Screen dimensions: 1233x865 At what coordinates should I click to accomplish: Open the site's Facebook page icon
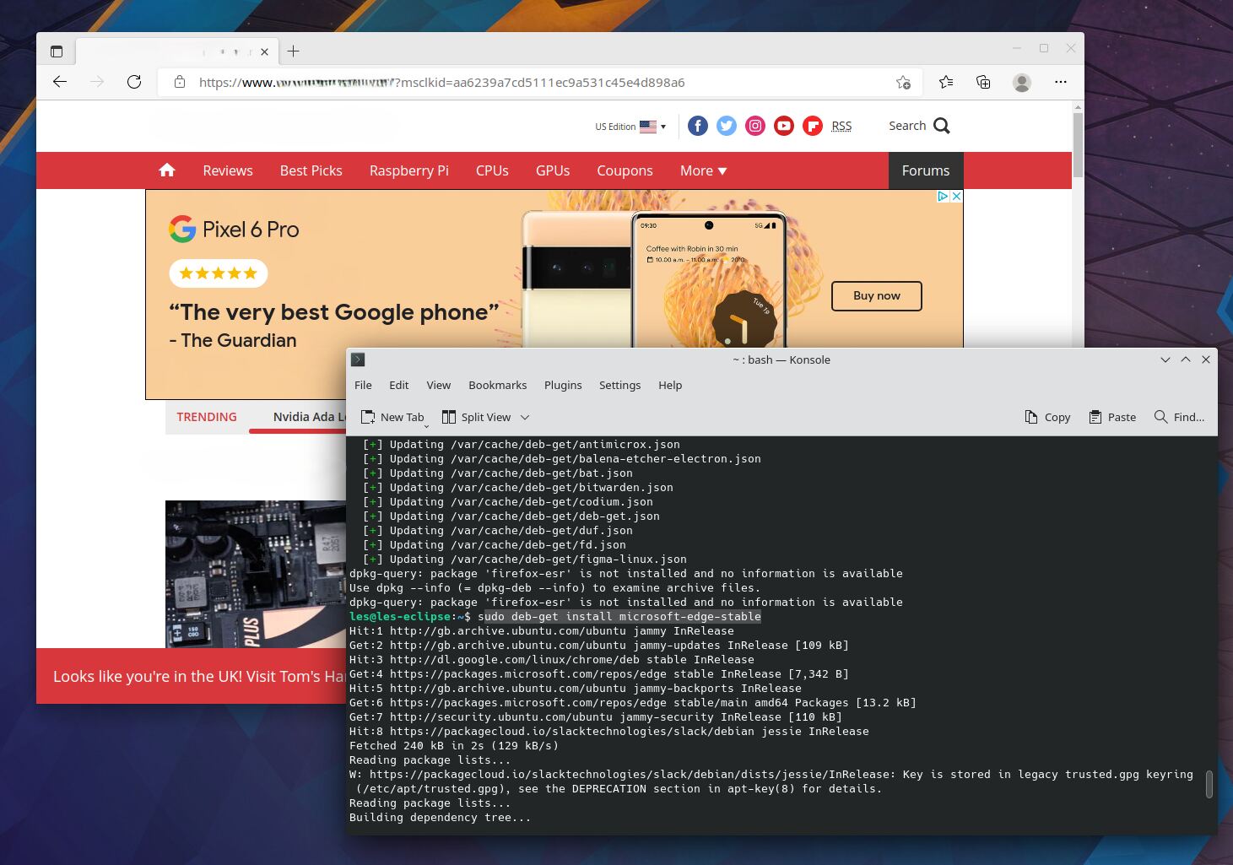(698, 126)
